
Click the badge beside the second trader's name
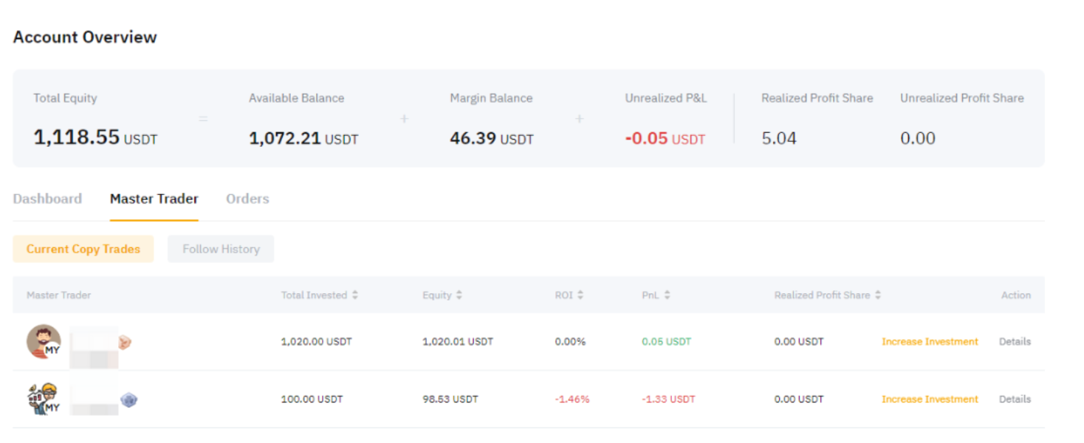click(129, 400)
